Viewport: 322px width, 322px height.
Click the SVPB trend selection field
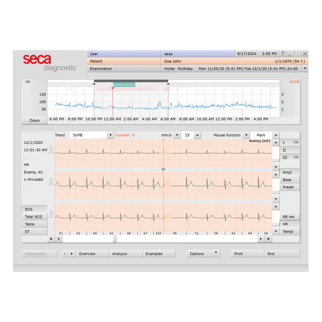pyautogui.click(x=88, y=135)
